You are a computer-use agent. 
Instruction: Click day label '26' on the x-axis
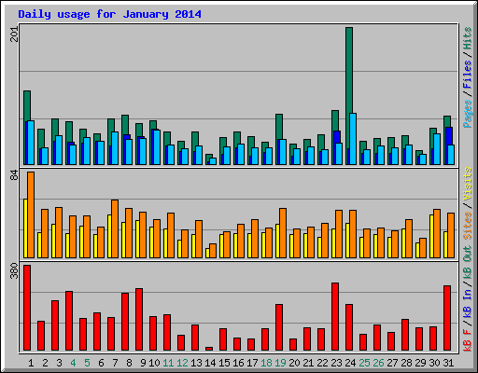378,363
